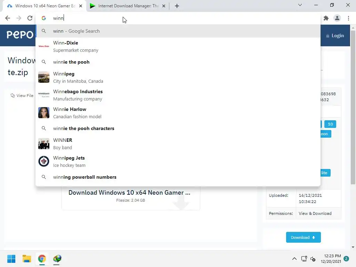The width and height of the screenshot is (356, 267).
Task: Click the 10 tag badge
Action: (x=330, y=124)
